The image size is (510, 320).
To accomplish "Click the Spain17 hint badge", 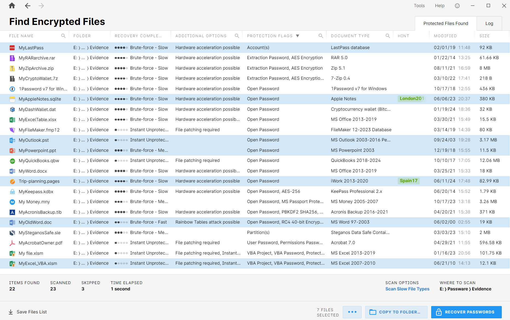I will (408, 181).
